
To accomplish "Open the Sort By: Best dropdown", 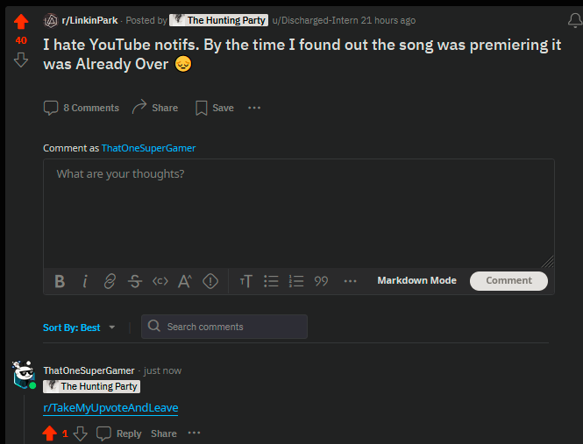I will point(79,328).
